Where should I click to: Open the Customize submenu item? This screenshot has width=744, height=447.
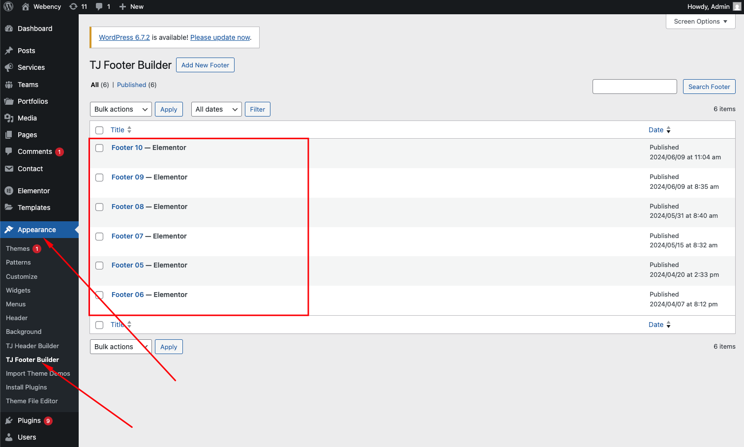22,277
